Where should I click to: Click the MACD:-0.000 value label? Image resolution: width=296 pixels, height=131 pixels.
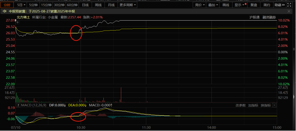[101, 105]
